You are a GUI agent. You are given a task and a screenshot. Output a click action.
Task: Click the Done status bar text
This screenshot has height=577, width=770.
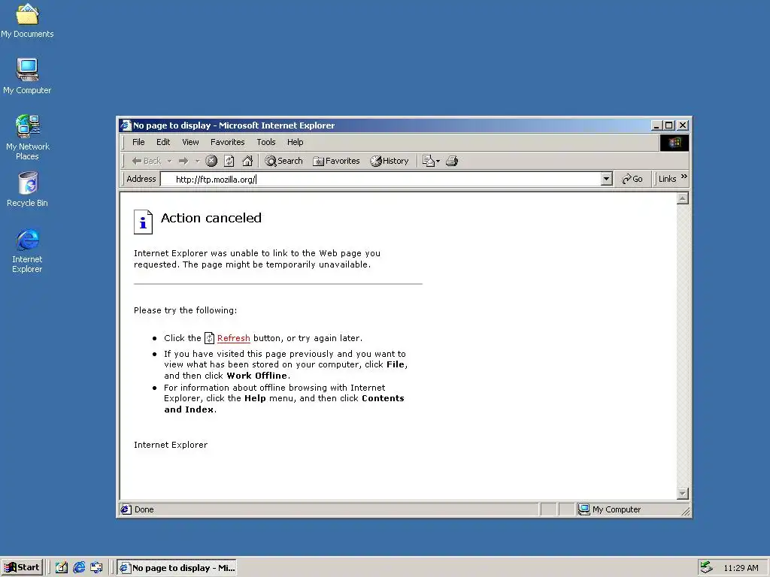(x=144, y=509)
